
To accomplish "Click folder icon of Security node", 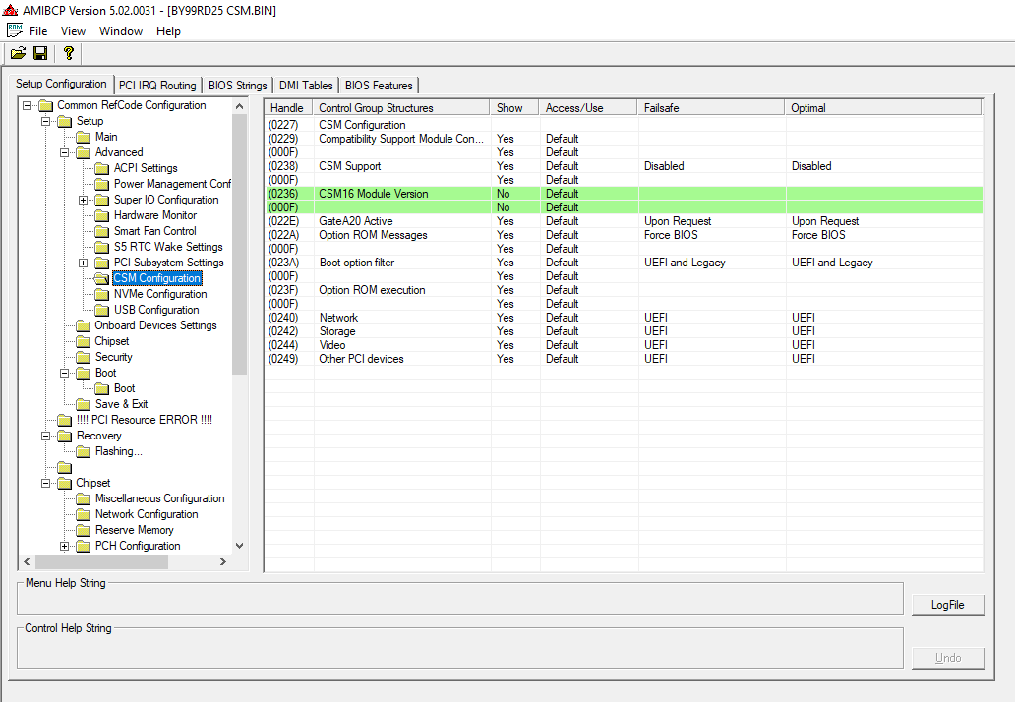I will (83, 357).
